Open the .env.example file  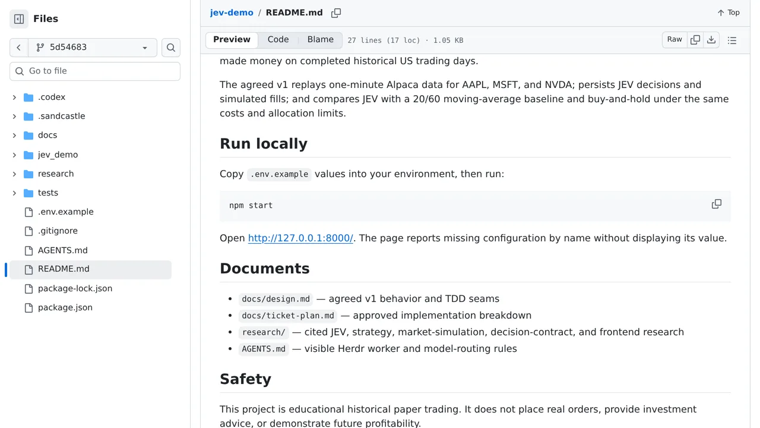(66, 212)
